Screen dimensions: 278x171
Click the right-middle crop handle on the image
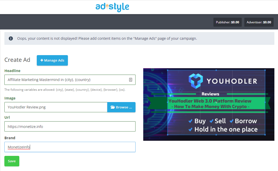click(265, 102)
